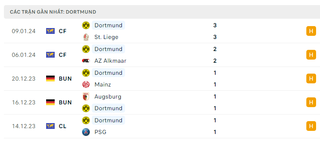
Task: Click Dortmund crest in the 09.01.24 match
Action: pyautogui.click(x=86, y=25)
